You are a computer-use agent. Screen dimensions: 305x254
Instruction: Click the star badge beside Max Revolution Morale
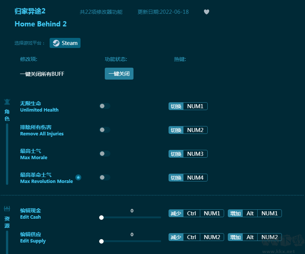pyautogui.click(x=78, y=178)
